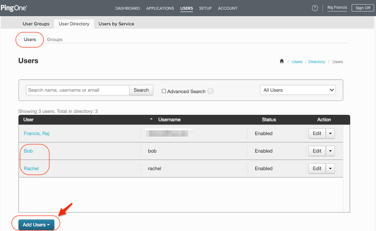The height and width of the screenshot is (231, 376).
Task: Open the All Users filter dropdown
Action: click(298, 90)
